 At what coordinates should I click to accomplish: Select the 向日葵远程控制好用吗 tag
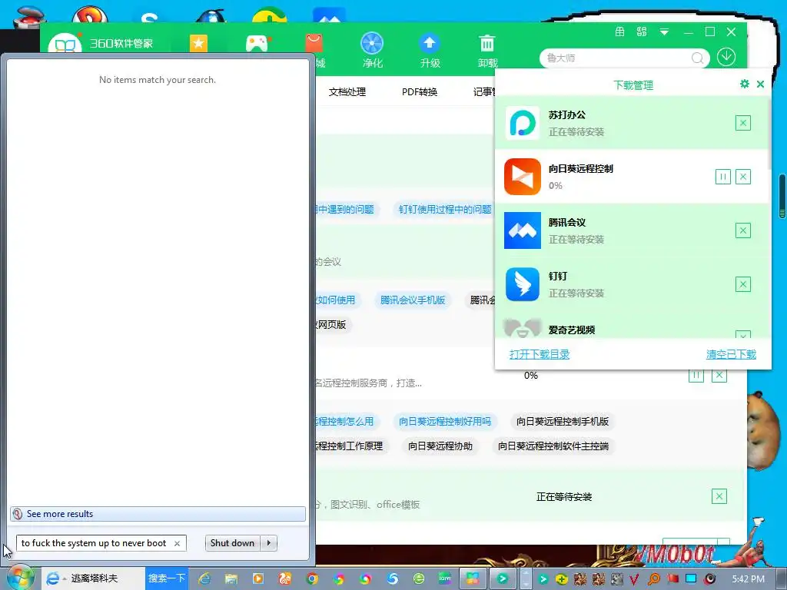click(445, 422)
